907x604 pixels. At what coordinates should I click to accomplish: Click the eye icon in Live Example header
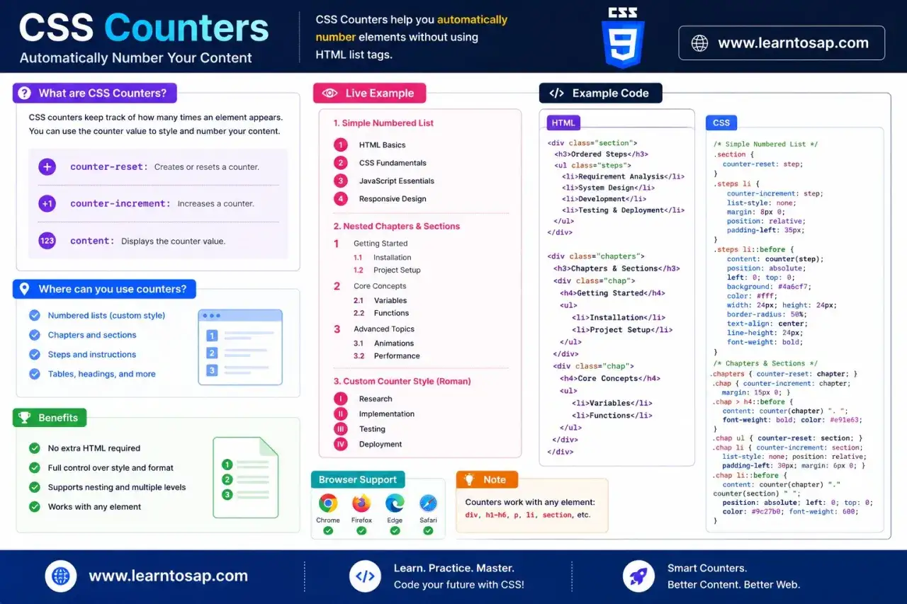point(329,93)
